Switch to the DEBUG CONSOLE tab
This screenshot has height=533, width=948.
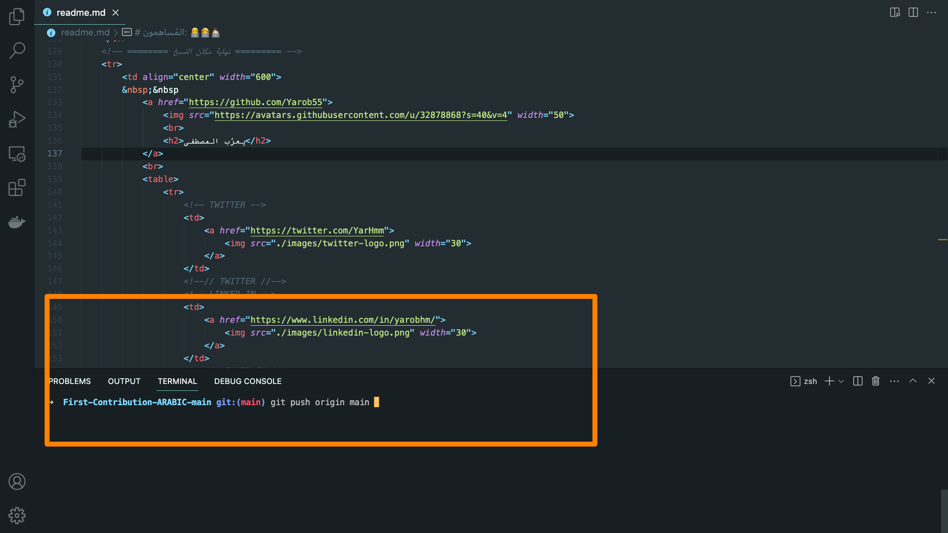click(x=247, y=381)
